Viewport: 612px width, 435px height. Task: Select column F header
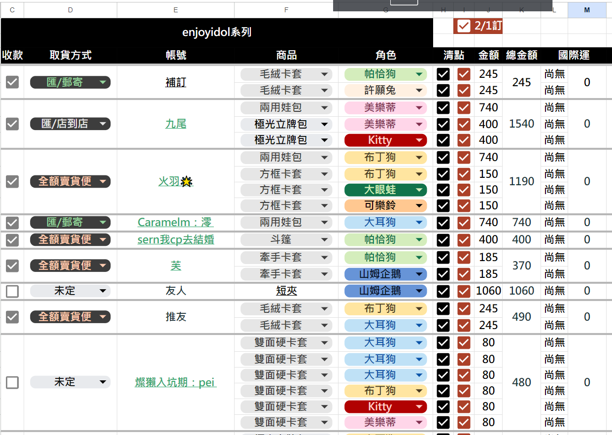click(x=286, y=10)
